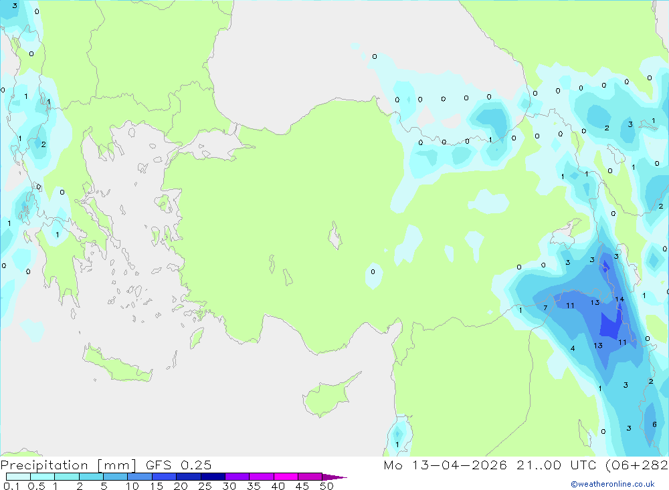Click the legend label '0.1'

(11, 486)
